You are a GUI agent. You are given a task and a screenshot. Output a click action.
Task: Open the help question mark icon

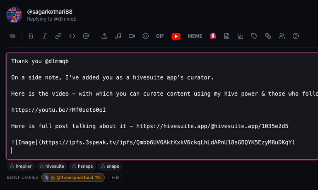(296, 36)
